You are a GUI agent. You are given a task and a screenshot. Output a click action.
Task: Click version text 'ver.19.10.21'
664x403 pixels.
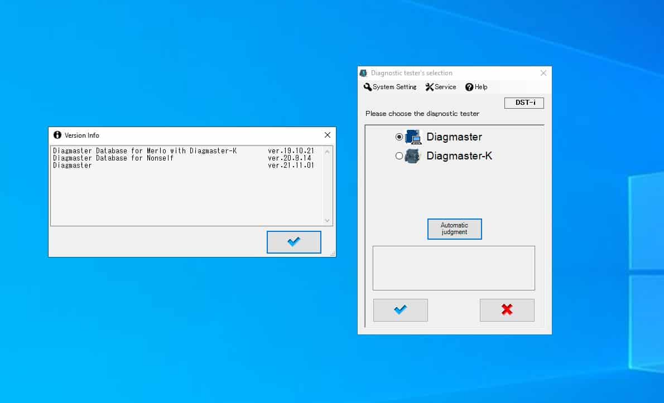[x=291, y=151]
